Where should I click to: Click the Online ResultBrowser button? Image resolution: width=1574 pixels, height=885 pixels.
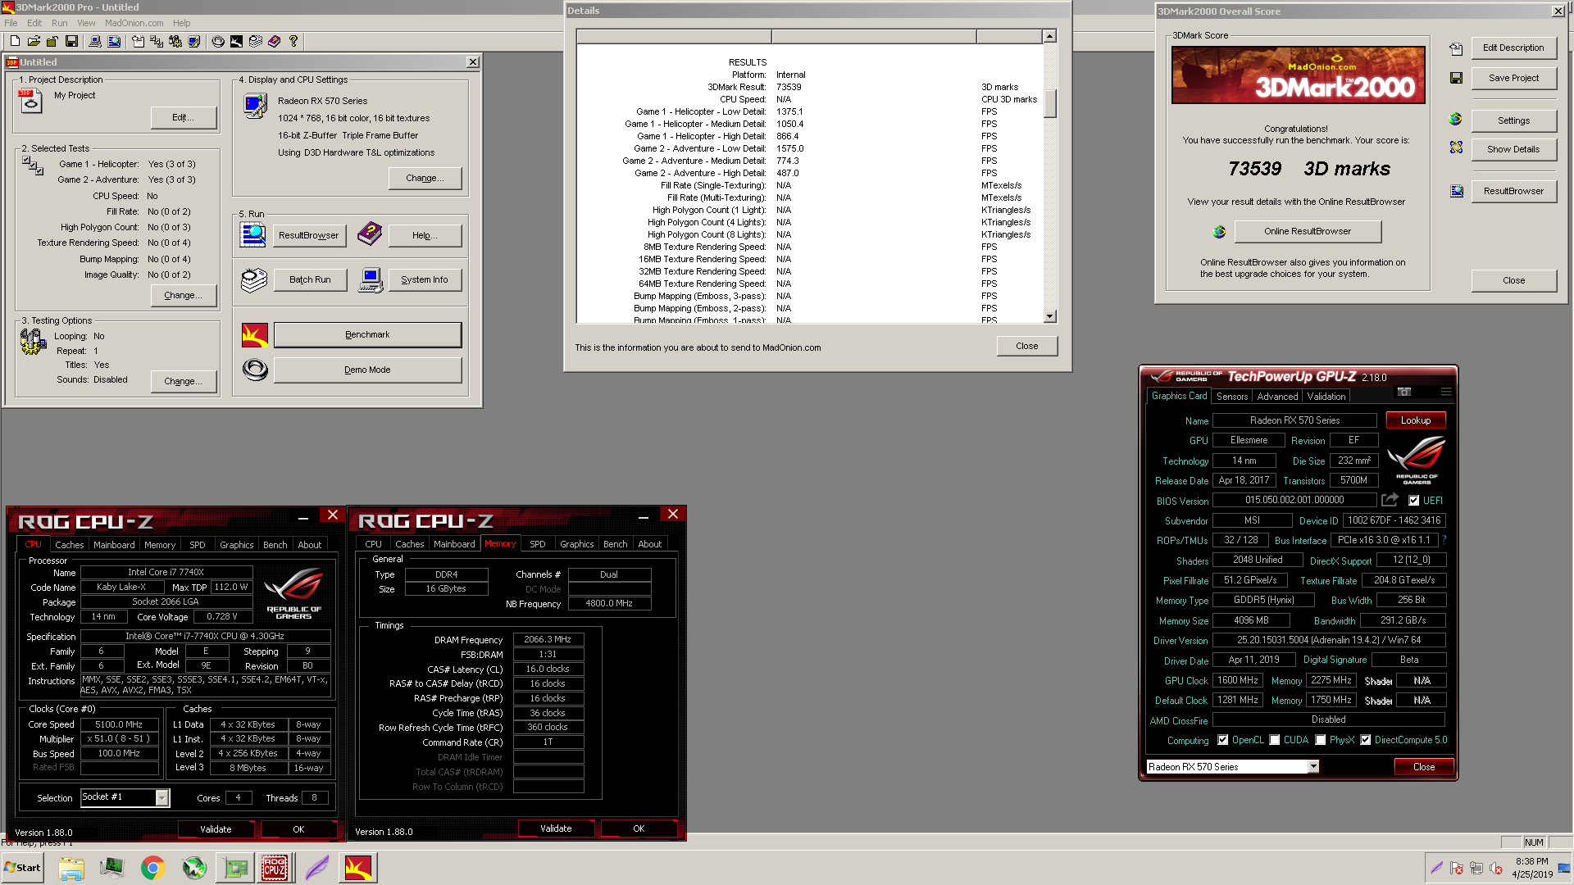click(1308, 232)
